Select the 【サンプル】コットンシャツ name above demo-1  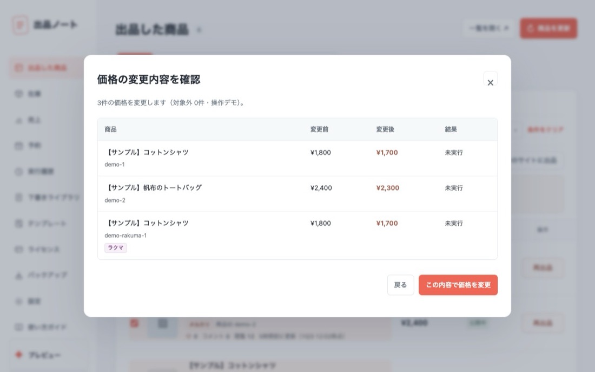click(147, 152)
